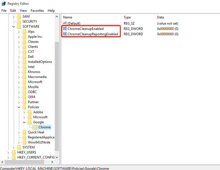
Task: Click the Google folder icon
Action: click(x=30, y=122)
